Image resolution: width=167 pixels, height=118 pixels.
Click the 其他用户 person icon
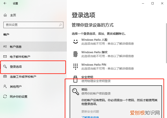(5, 86)
